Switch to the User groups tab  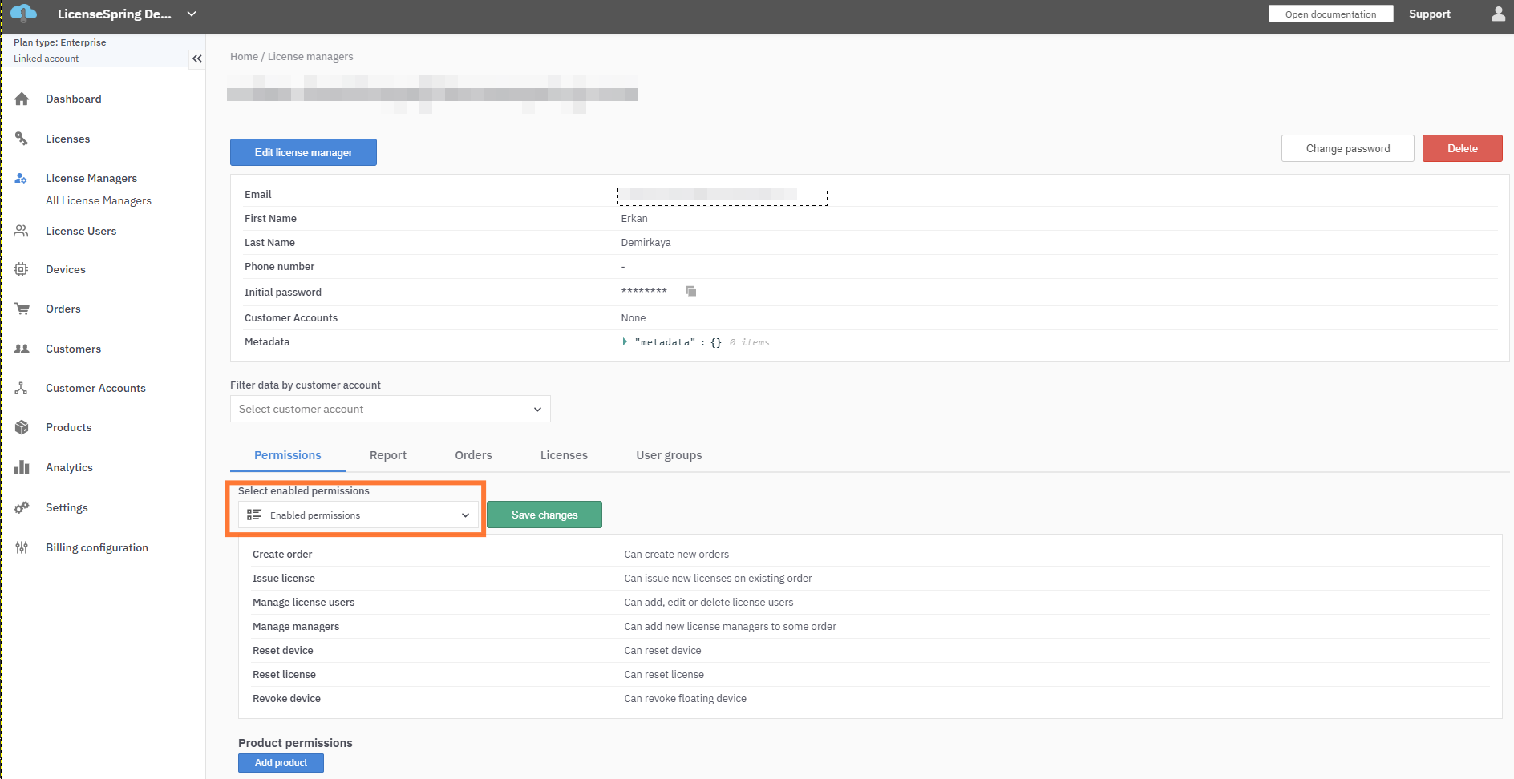(669, 455)
